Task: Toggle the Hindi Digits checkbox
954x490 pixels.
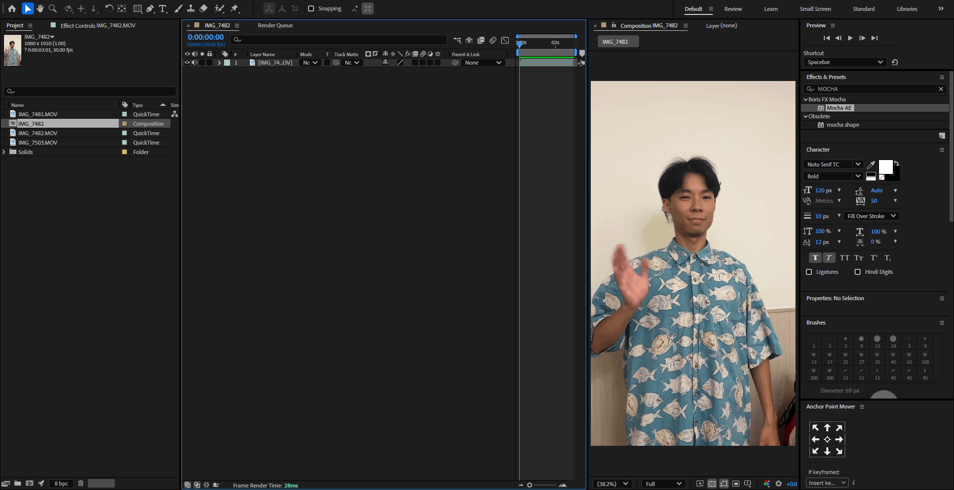Action: (x=858, y=272)
